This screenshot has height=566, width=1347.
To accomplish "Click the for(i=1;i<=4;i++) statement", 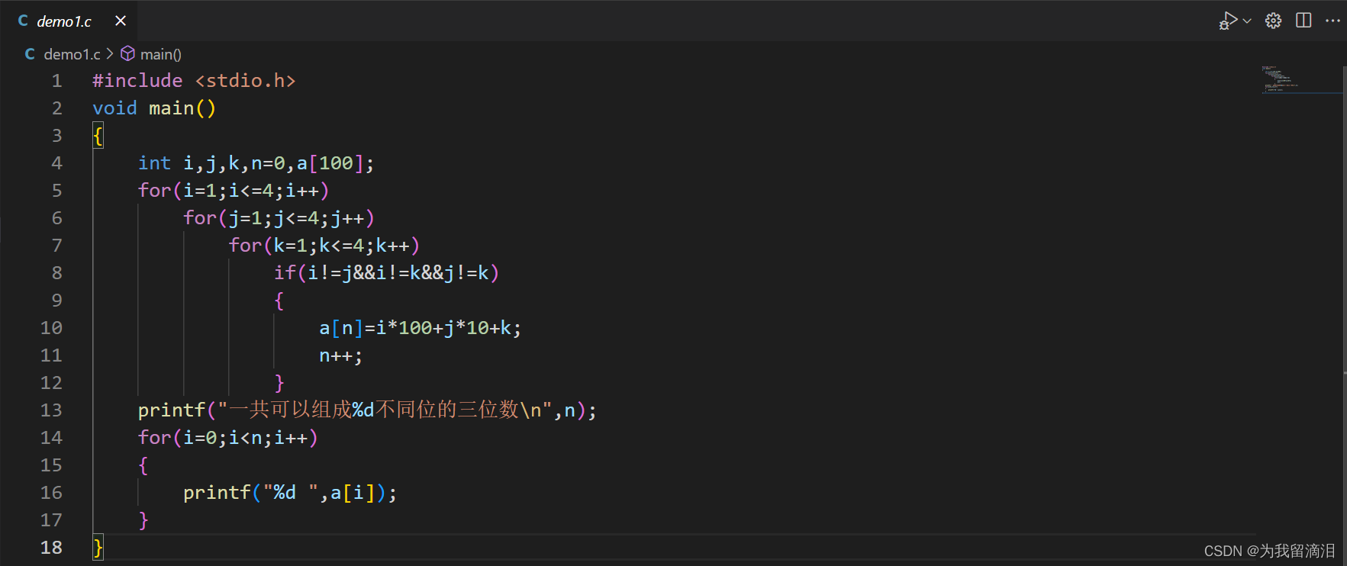I will pyautogui.click(x=234, y=191).
